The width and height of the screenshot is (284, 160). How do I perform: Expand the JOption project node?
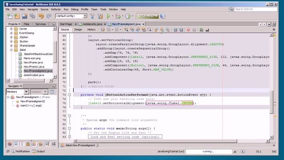point(11,37)
